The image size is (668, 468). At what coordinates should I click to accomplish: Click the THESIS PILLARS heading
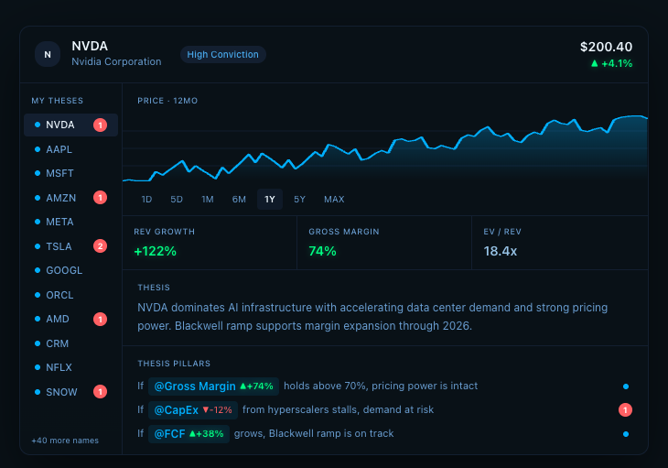(x=174, y=364)
